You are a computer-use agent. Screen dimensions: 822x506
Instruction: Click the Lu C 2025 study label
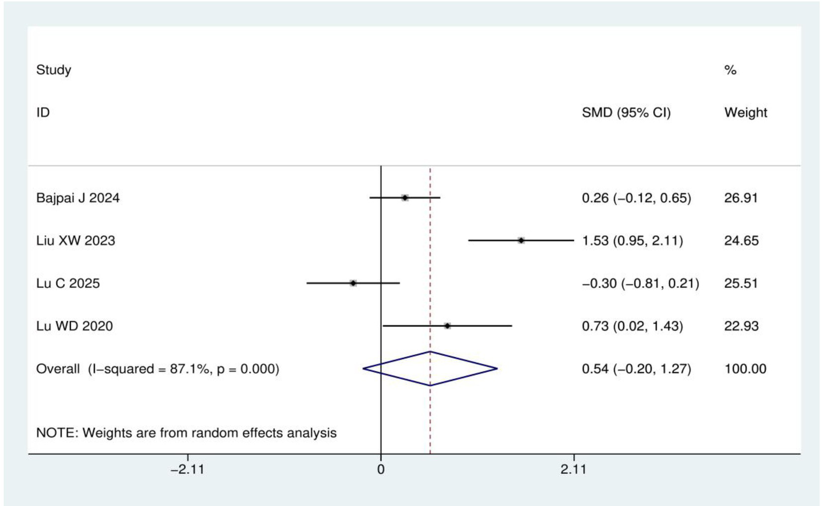click(x=68, y=283)
